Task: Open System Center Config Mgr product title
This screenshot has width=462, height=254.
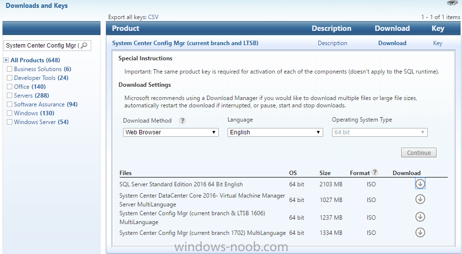Action: click(x=185, y=43)
